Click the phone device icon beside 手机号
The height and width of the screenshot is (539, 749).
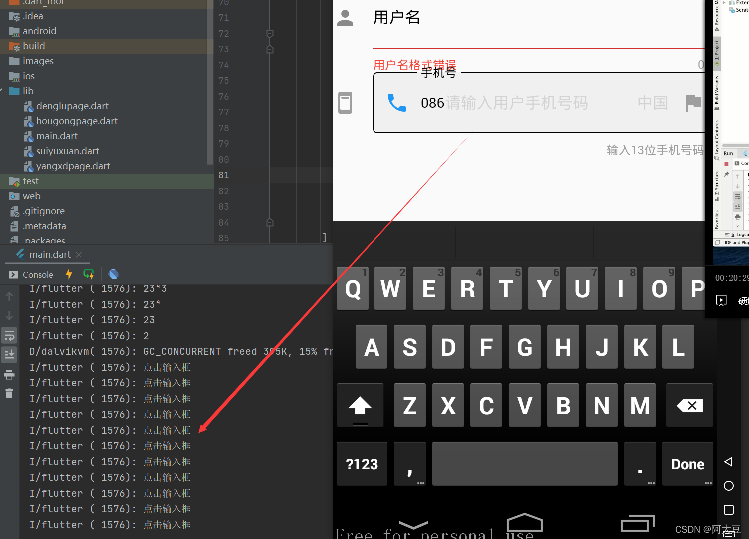345,103
